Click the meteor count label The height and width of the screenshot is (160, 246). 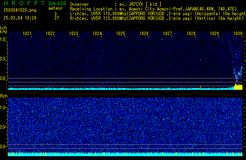[x=56, y=8]
